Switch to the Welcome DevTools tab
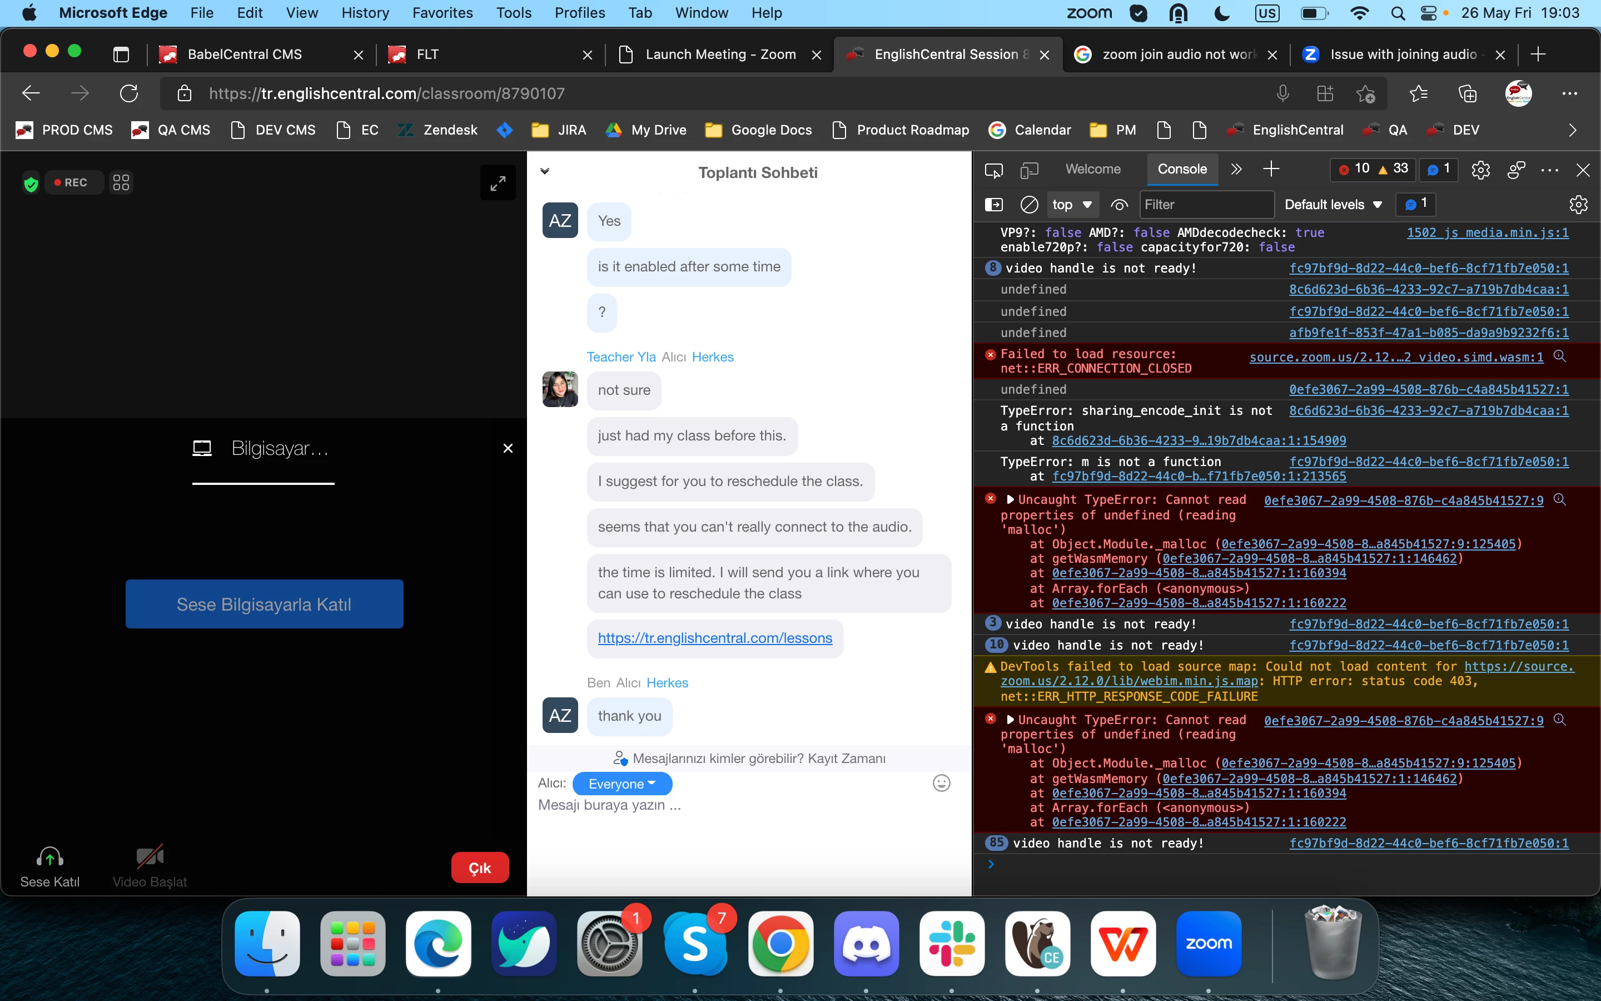Image resolution: width=1601 pixels, height=1001 pixels. pos(1092,169)
